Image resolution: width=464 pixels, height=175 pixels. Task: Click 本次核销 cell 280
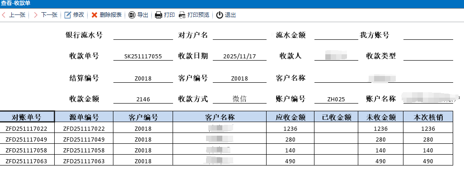pos(428,138)
